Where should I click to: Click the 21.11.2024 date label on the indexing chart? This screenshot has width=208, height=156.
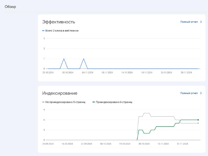point(183,144)
